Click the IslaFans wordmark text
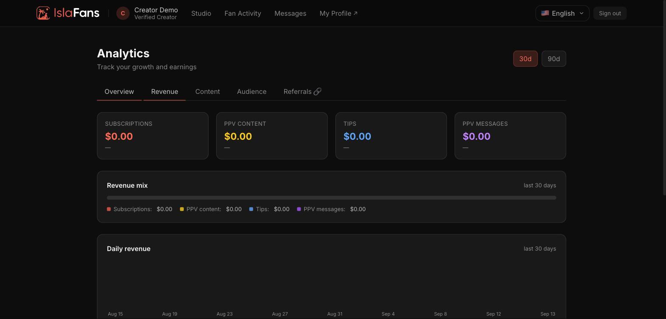Image resolution: width=666 pixels, height=319 pixels. [x=76, y=13]
